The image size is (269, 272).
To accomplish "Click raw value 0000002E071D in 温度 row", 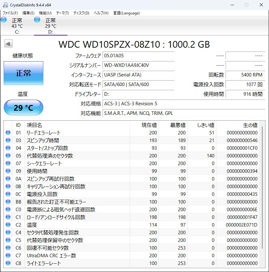I will pyautogui.click(x=242, y=225).
